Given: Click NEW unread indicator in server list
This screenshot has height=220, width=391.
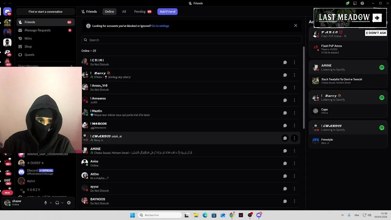Looking at the screenshot, I should pos(7,193).
